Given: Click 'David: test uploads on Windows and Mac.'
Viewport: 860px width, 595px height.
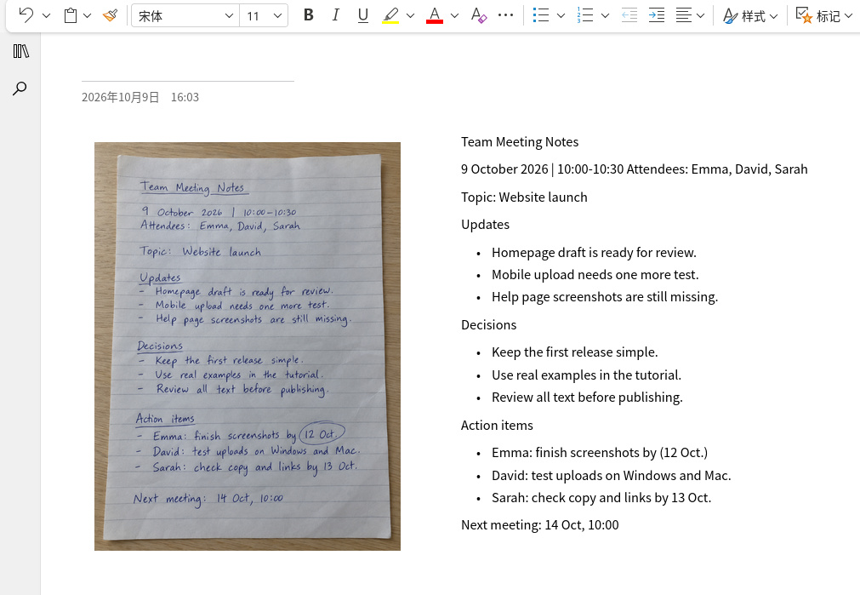Looking at the screenshot, I should coord(611,475).
